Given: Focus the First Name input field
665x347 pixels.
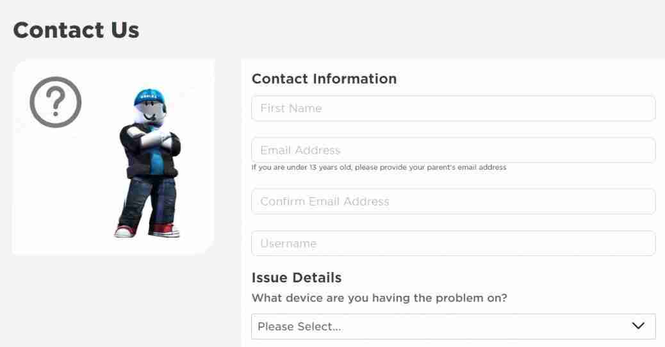Looking at the screenshot, I should tap(453, 108).
